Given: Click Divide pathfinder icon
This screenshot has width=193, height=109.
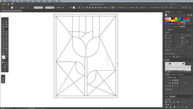Looking at the screenshot, I should pos(166,107).
